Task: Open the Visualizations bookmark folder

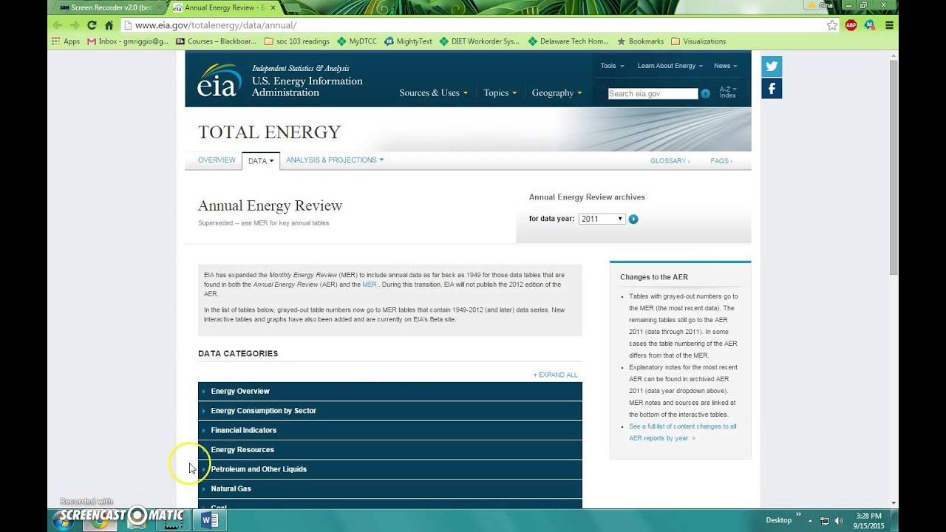Action: (698, 41)
